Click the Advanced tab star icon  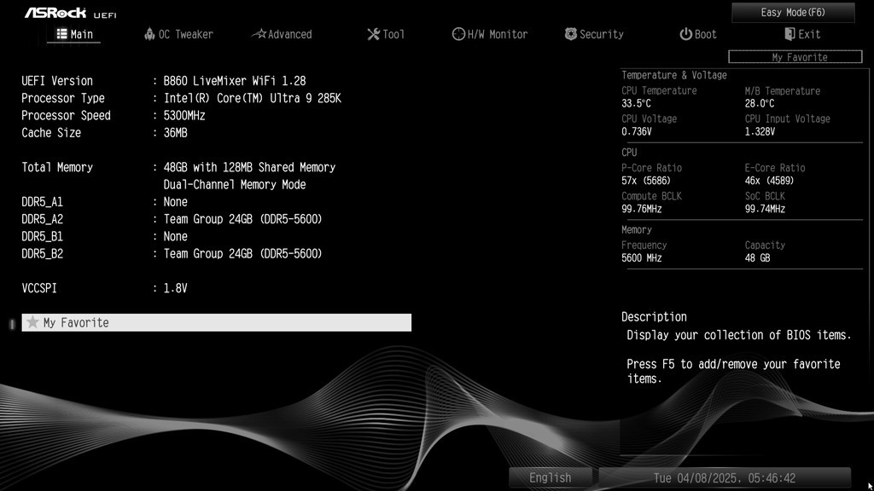(259, 34)
